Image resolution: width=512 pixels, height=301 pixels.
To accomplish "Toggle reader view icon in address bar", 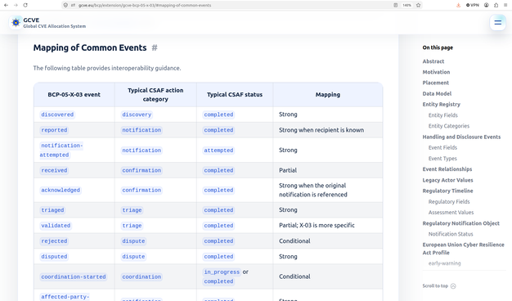I will click(x=395, y=5).
